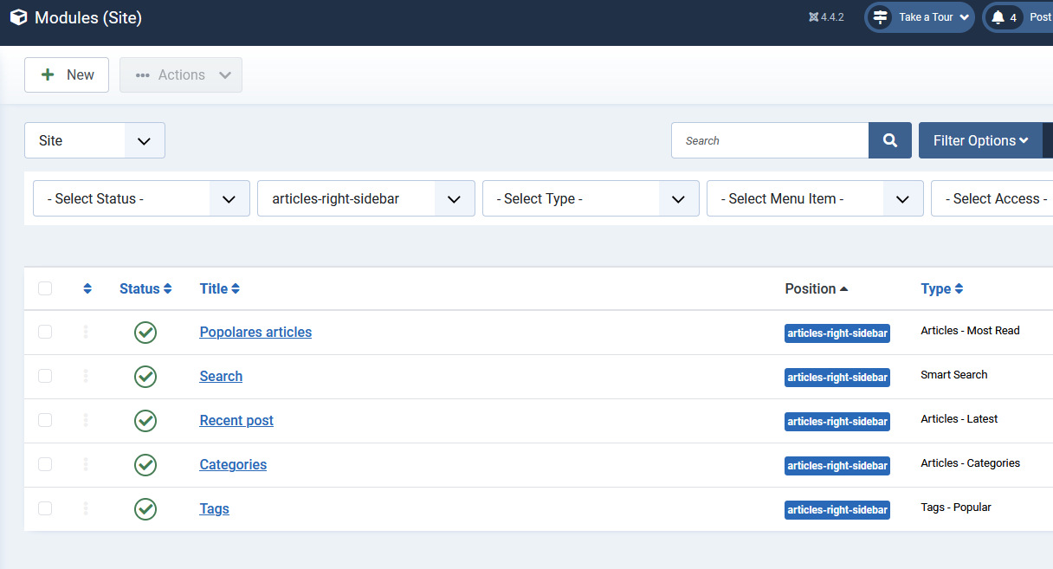The width and height of the screenshot is (1053, 569).
Task: Click the New module button
Action: pyautogui.click(x=67, y=74)
